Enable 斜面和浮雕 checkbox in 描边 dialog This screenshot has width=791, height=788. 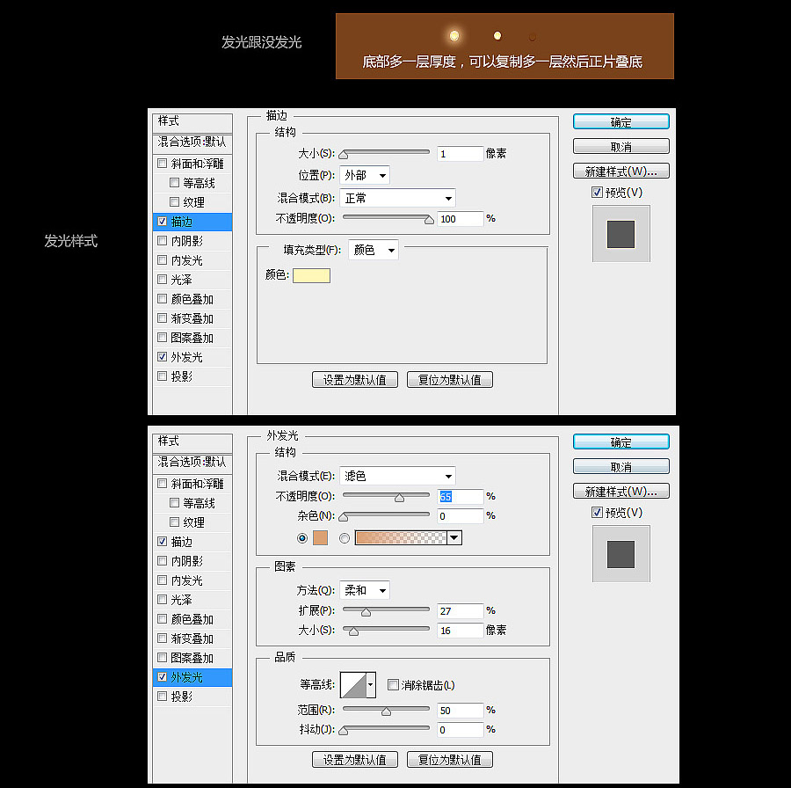tap(162, 163)
